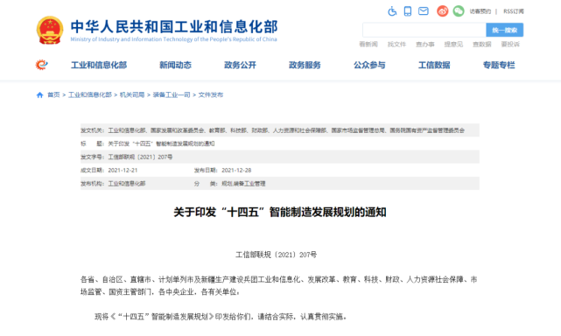Go to 首页 in breadcrumb
The image size is (561, 336).
point(53,94)
